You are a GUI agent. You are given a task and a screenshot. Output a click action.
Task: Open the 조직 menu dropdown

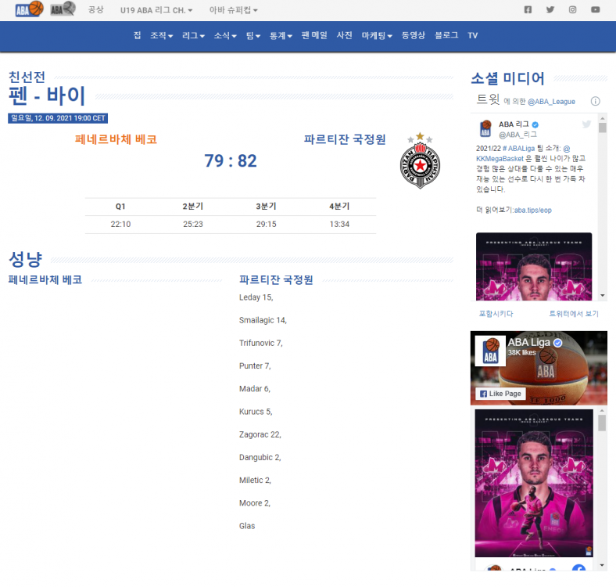pyautogui.click(x=162, y=35)
